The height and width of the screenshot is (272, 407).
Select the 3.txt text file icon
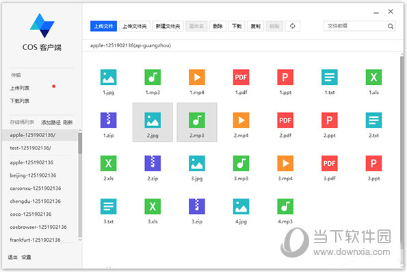click(x=109, y=206)
